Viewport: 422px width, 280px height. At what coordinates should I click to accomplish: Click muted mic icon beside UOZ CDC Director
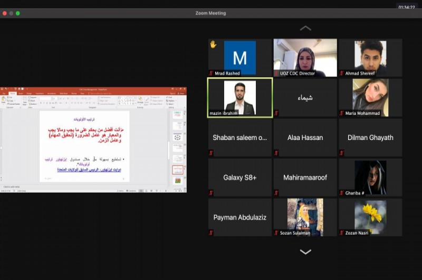pyautogui.click(x=276, y=73)
